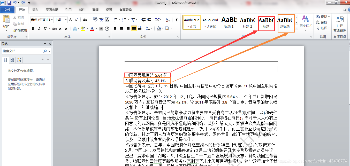Apply the 标题 1 style
The height and width of the screenshot is (166, 350).
(229, 22)
